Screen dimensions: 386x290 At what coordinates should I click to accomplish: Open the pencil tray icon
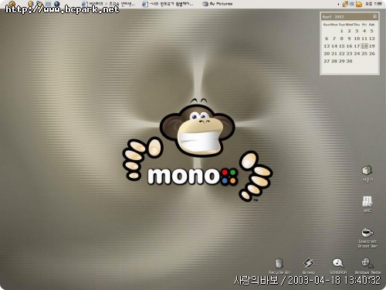345,4
